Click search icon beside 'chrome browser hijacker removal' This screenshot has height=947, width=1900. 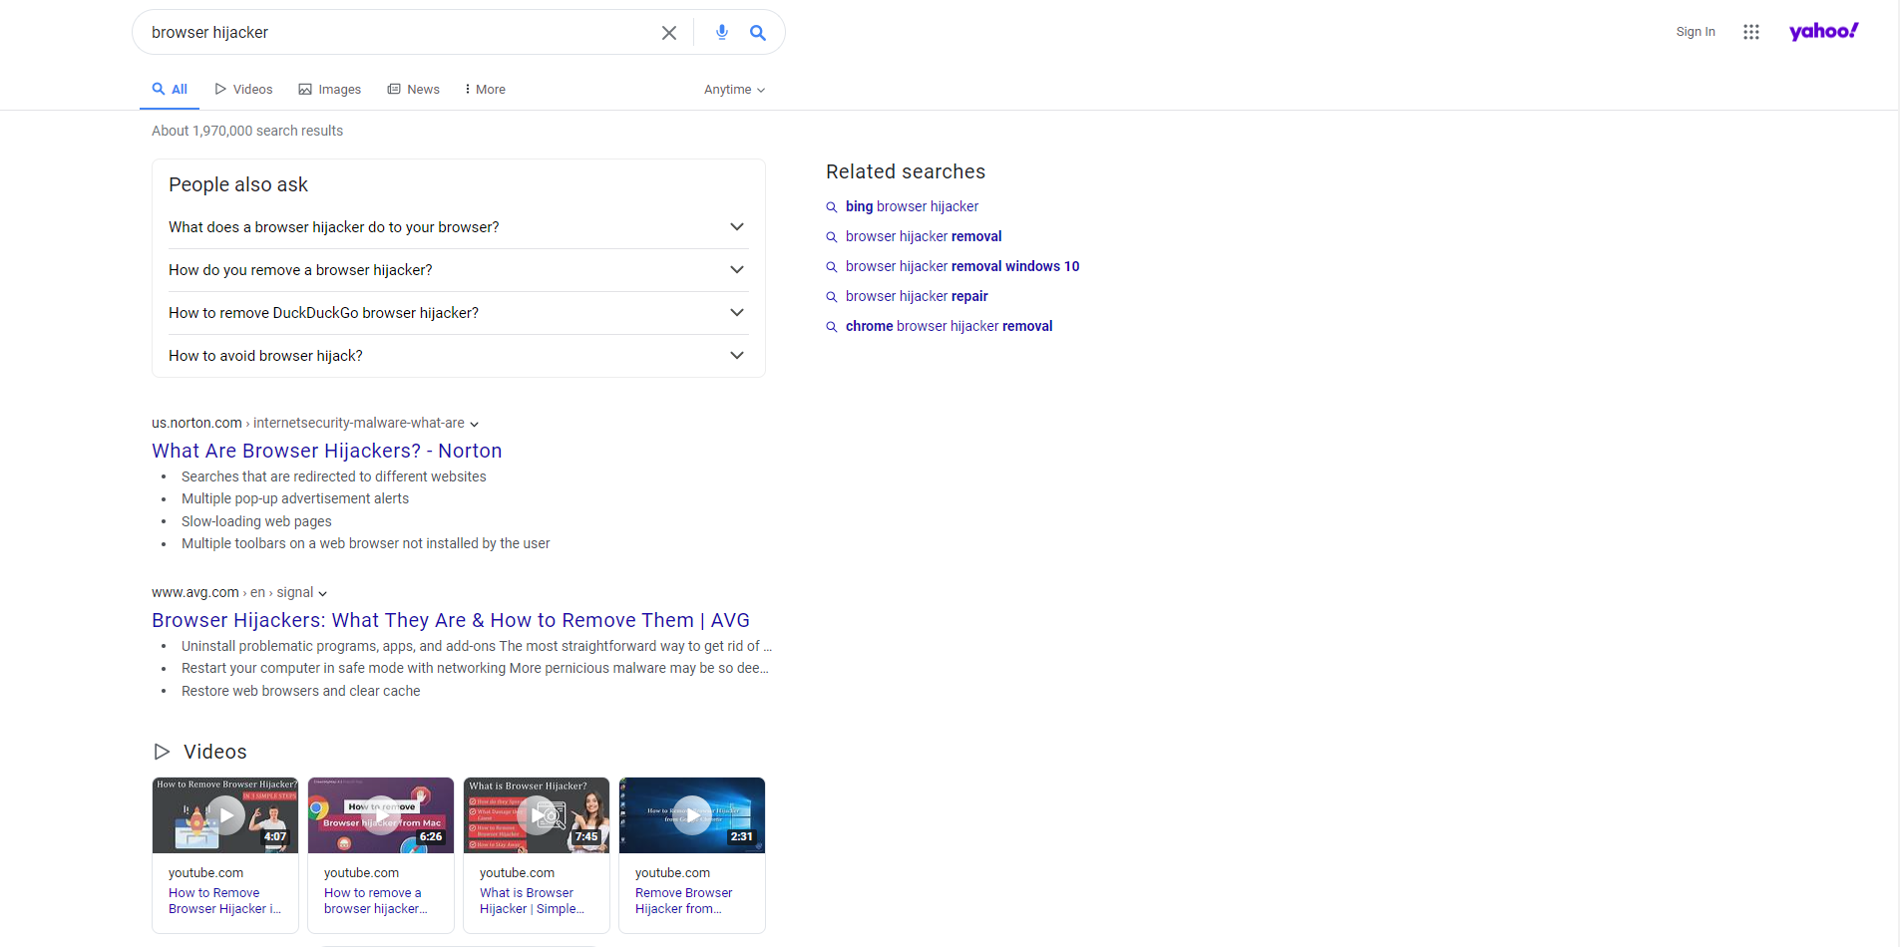[x=832, y=327]
